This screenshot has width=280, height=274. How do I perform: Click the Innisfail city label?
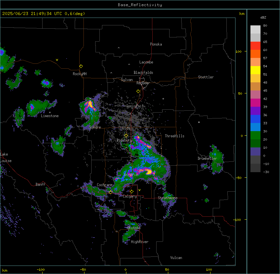[135, 106]
